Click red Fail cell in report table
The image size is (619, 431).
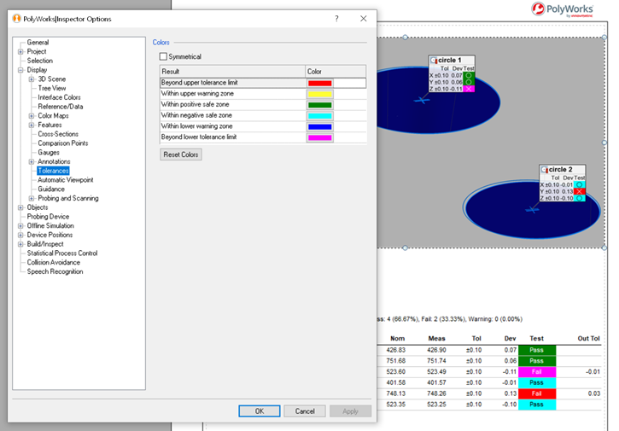tap(537, 393)
